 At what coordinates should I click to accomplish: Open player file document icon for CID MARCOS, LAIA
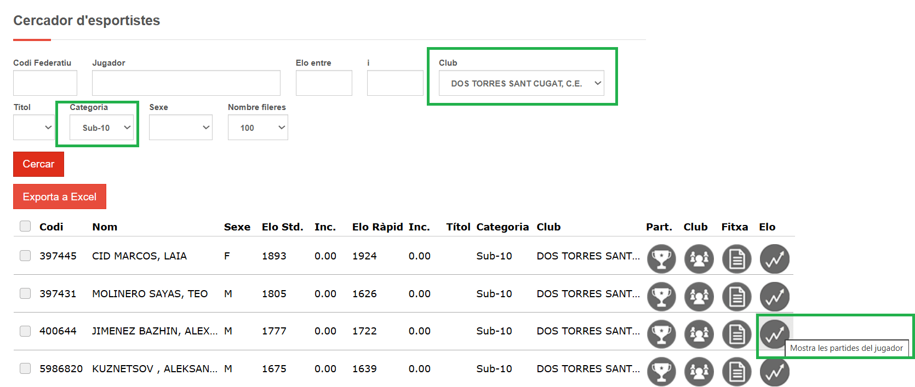(x=737, y=258)
